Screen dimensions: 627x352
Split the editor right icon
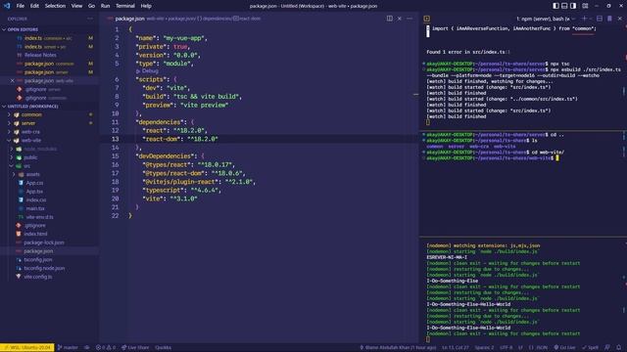(390, 19)
